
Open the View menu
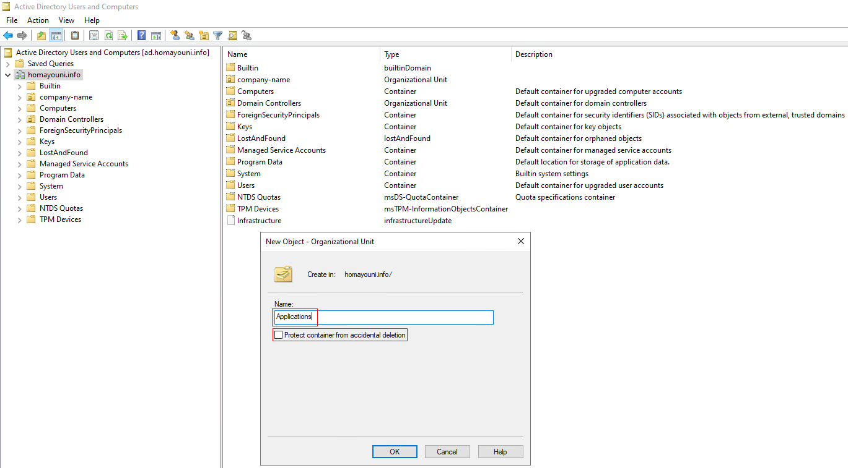pyautogui.click(x=66, y=20)
